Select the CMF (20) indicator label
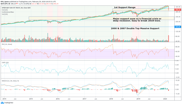This screenshot has height=105, width=182. tap(5, 62)
